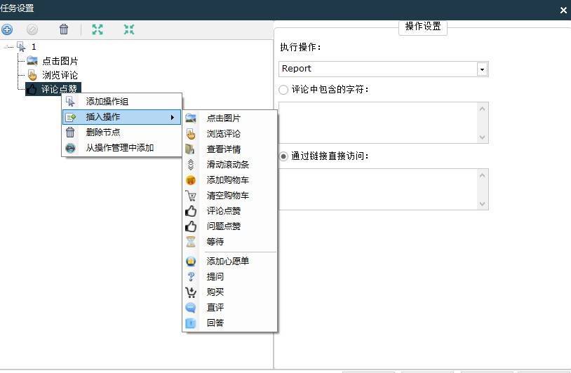Image resolution: width=571 pixels, height=373 pixels.
Task: Insert 点击图片 from the submenu
Action: 230,118
